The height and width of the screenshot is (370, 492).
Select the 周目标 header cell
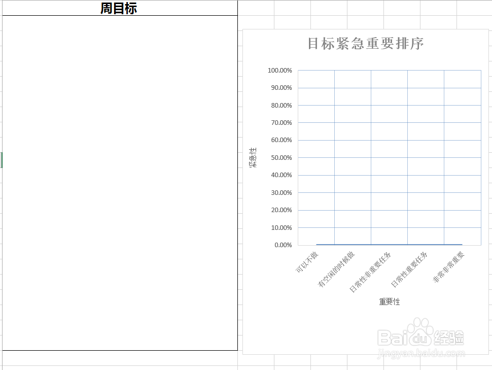pyautogui.click(x=120, y=8)
